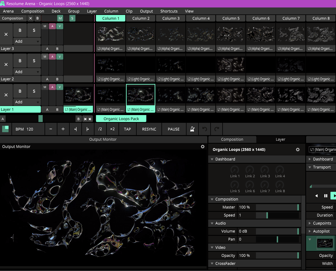Screen dimensions: 336x271
Task: Click the PAUSE button
Action: coord(174,129)
